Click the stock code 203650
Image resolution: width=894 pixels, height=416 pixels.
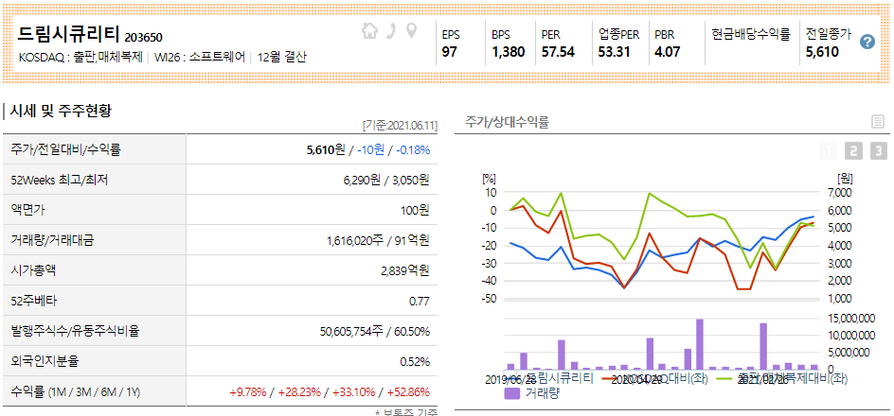[143, 38]
